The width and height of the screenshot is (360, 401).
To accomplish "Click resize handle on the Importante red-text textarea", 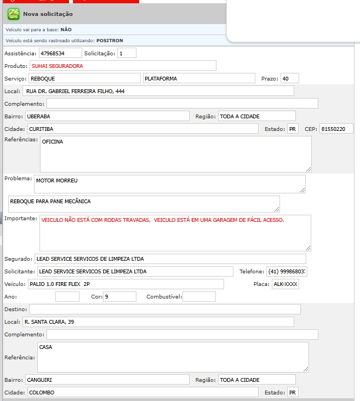I will click(x=308, y=248).
